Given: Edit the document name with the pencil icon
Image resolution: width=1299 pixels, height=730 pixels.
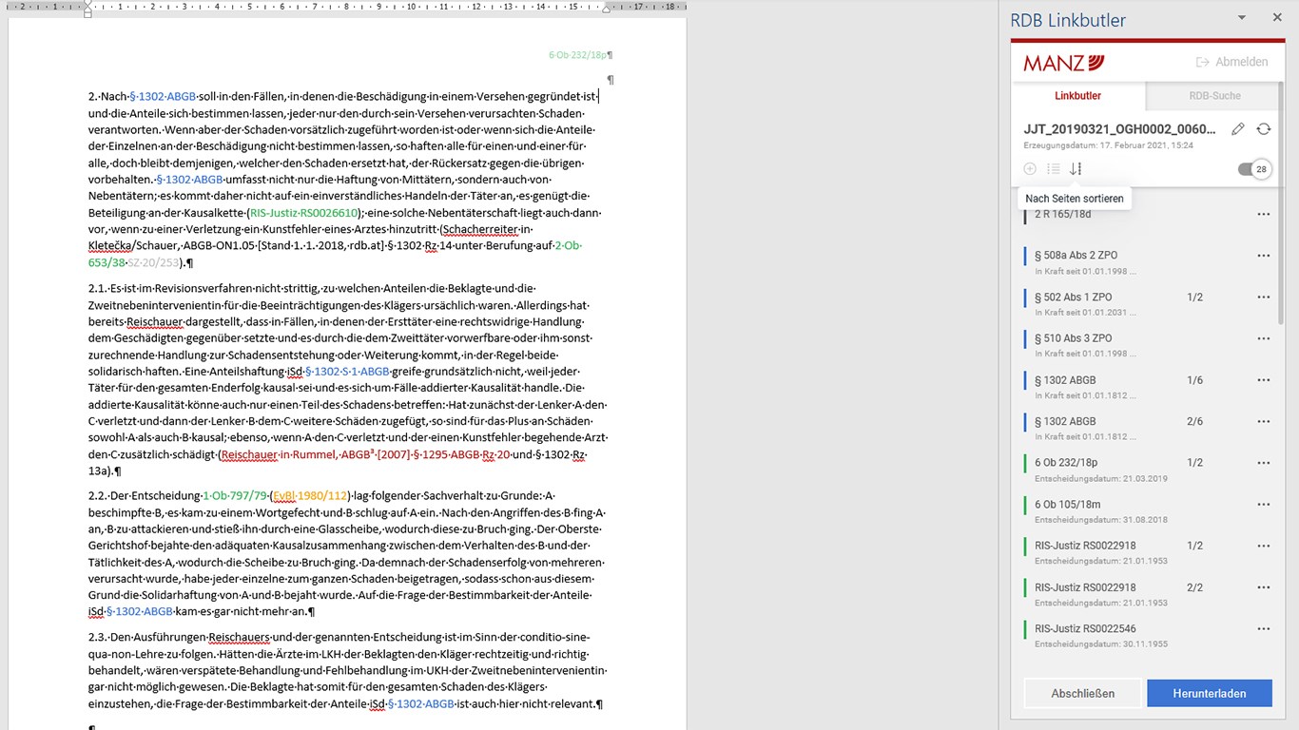Looking at the screenshot, I should pos(1237,129).
